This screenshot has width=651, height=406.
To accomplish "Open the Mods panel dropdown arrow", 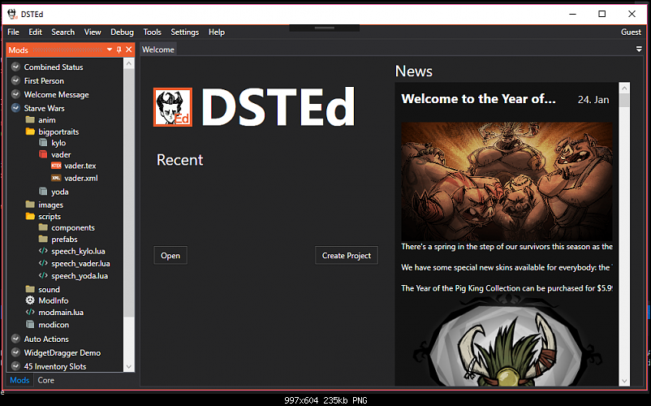I will click(110, 50).
